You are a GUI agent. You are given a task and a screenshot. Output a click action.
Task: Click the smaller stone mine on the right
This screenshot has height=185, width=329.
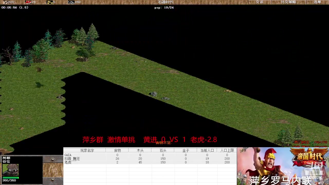166,98
